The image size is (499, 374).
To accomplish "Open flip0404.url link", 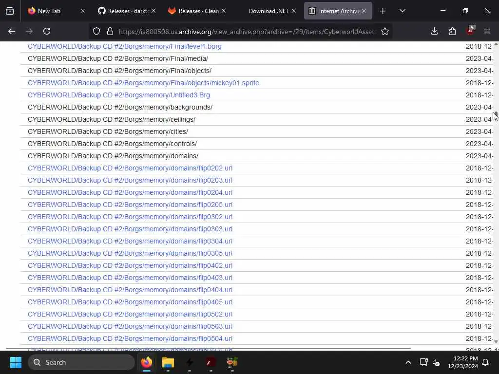I will [130, 290].
